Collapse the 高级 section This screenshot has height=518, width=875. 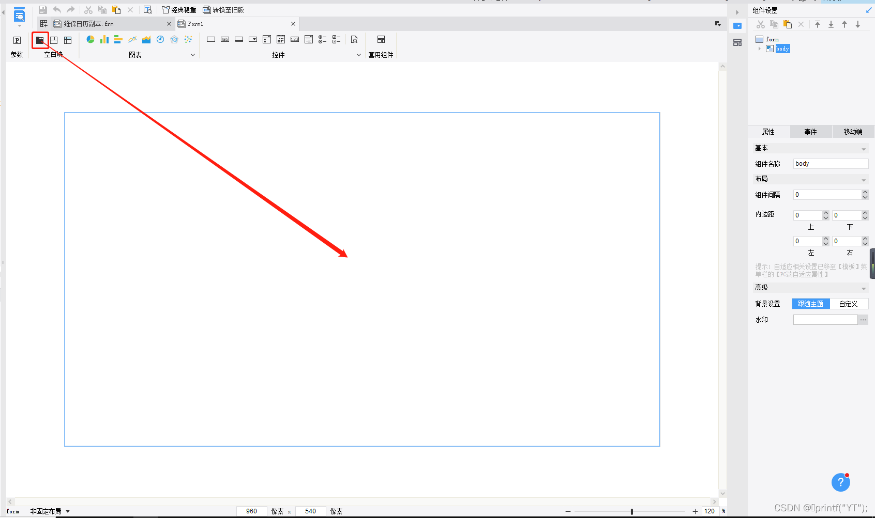click(864, 288)
